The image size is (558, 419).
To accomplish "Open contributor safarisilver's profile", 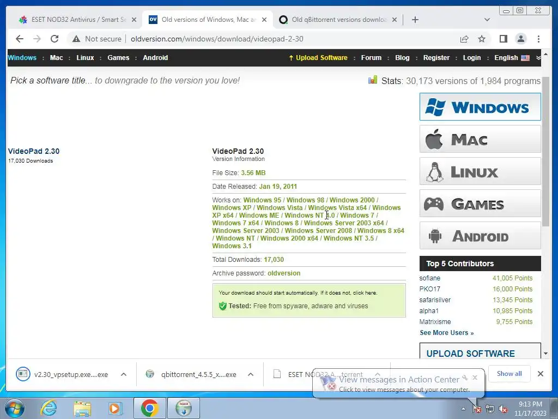I will [x=435, y=300].
